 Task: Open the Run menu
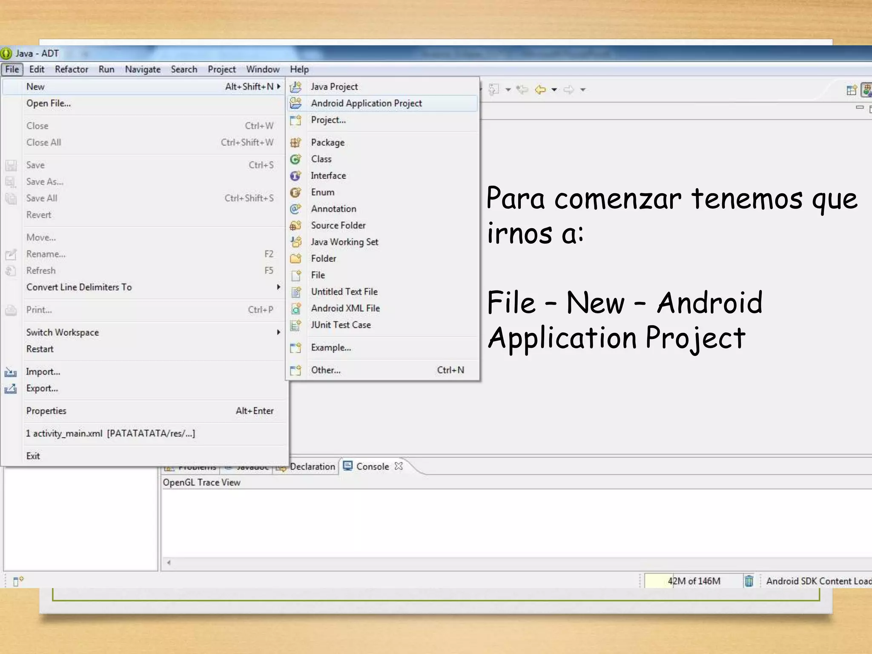tap(106, 69)
